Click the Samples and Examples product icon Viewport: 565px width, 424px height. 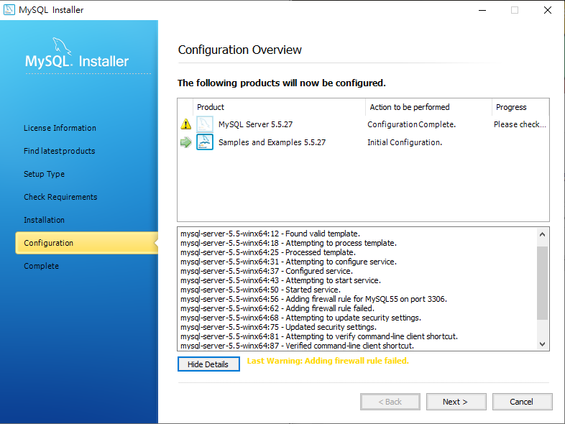click(x=205, y=142)
